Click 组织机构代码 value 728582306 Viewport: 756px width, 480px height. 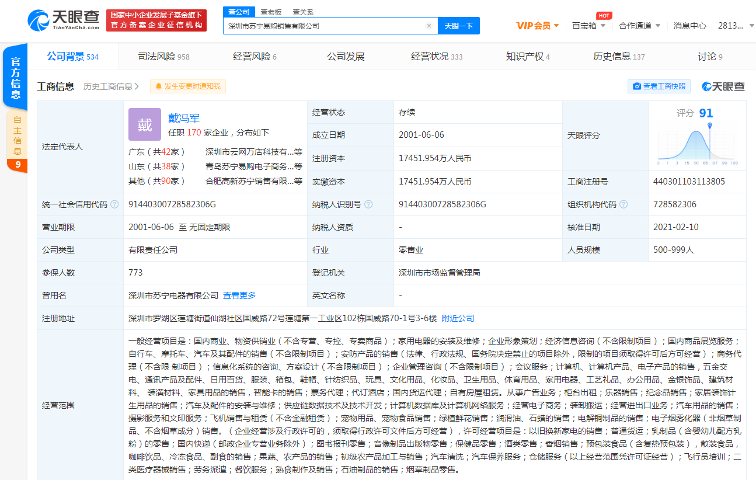coord(675,204)
